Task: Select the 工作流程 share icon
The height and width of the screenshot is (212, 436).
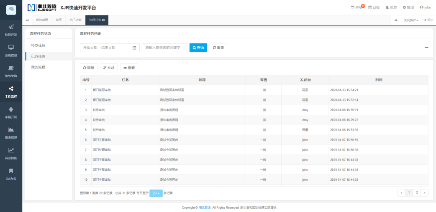Action: [x=11, y=89]
